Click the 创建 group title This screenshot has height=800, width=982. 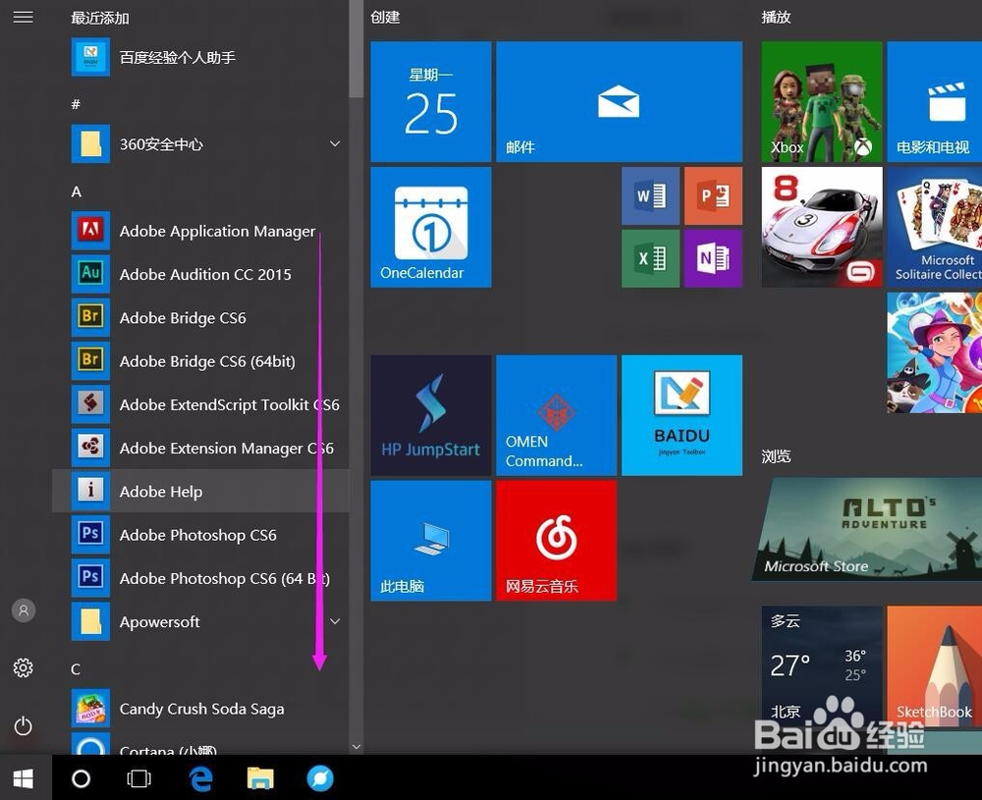(385, 17)
